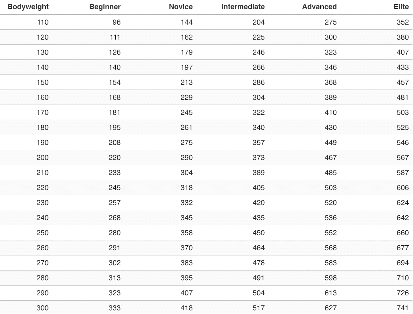Click the 200 bodyweight row label
The image size is (413, 314).
click(x=43, y=158)
